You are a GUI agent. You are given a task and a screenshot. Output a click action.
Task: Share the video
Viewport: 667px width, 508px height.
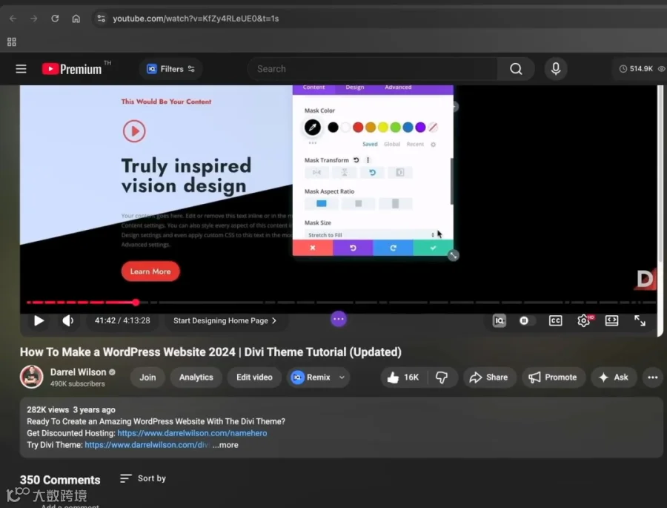[489, 377]
